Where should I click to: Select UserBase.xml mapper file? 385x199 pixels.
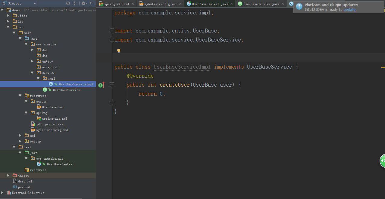(53, 107)
